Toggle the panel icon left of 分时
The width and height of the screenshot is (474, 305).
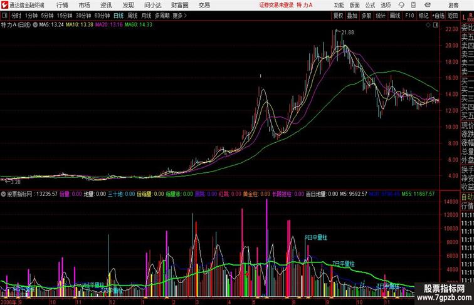[4, 16]
